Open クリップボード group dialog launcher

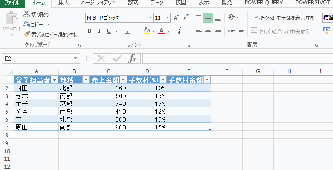tap(80, 45)
